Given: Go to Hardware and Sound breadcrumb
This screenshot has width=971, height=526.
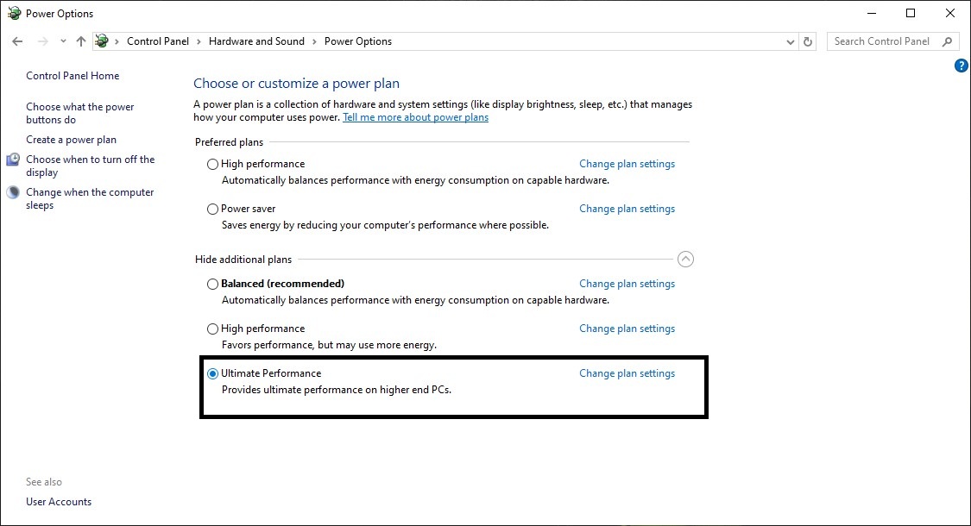Looking at the screenshot, I should coord(256,41).
